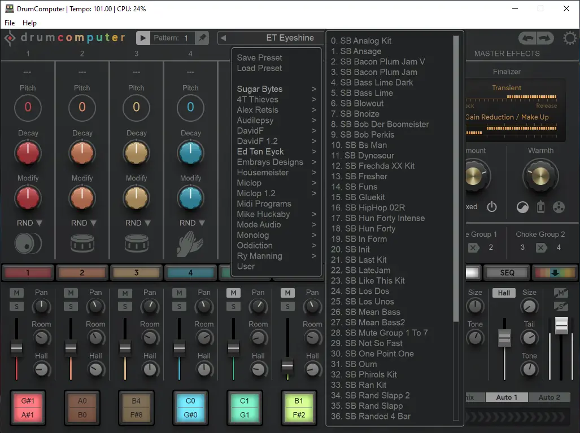Screen dimensions: 580x433
Task: Open RND dropdown on channel 4
Action: tap(192, 223)
